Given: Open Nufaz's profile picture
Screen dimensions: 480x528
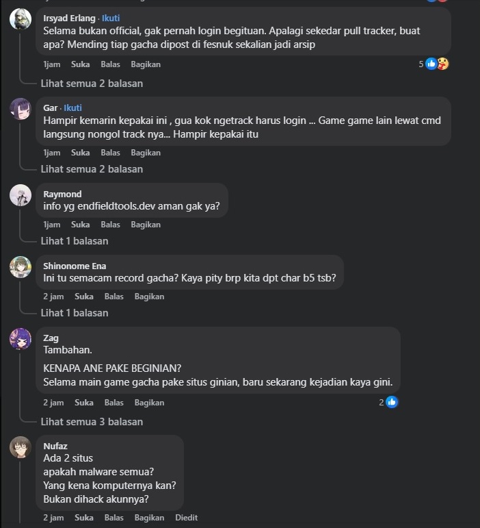Looking at the screenshot, I should coord(21,447).
